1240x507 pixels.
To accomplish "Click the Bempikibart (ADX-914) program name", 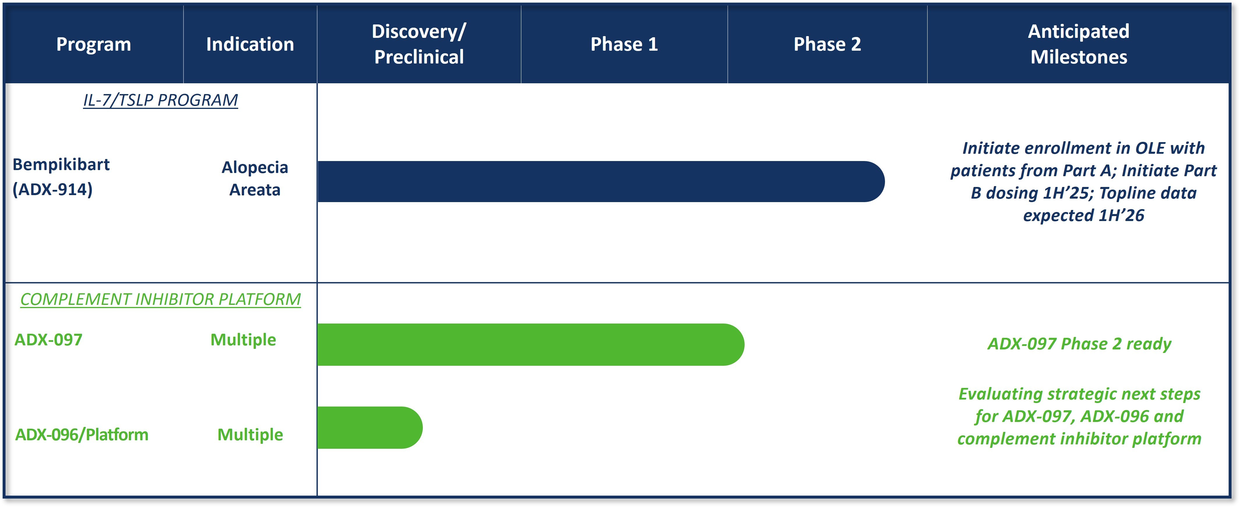I will (x=61, y=177).
